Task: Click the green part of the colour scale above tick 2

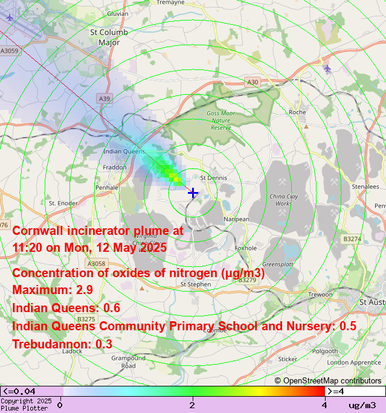Action: point(193,391)
